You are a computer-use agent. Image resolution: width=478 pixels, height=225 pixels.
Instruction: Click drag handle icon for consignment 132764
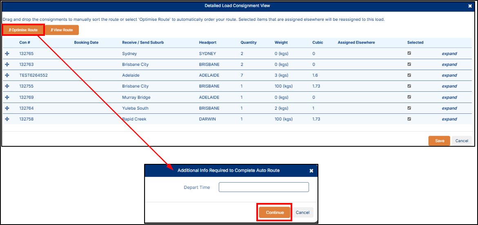tap(7, 108)
